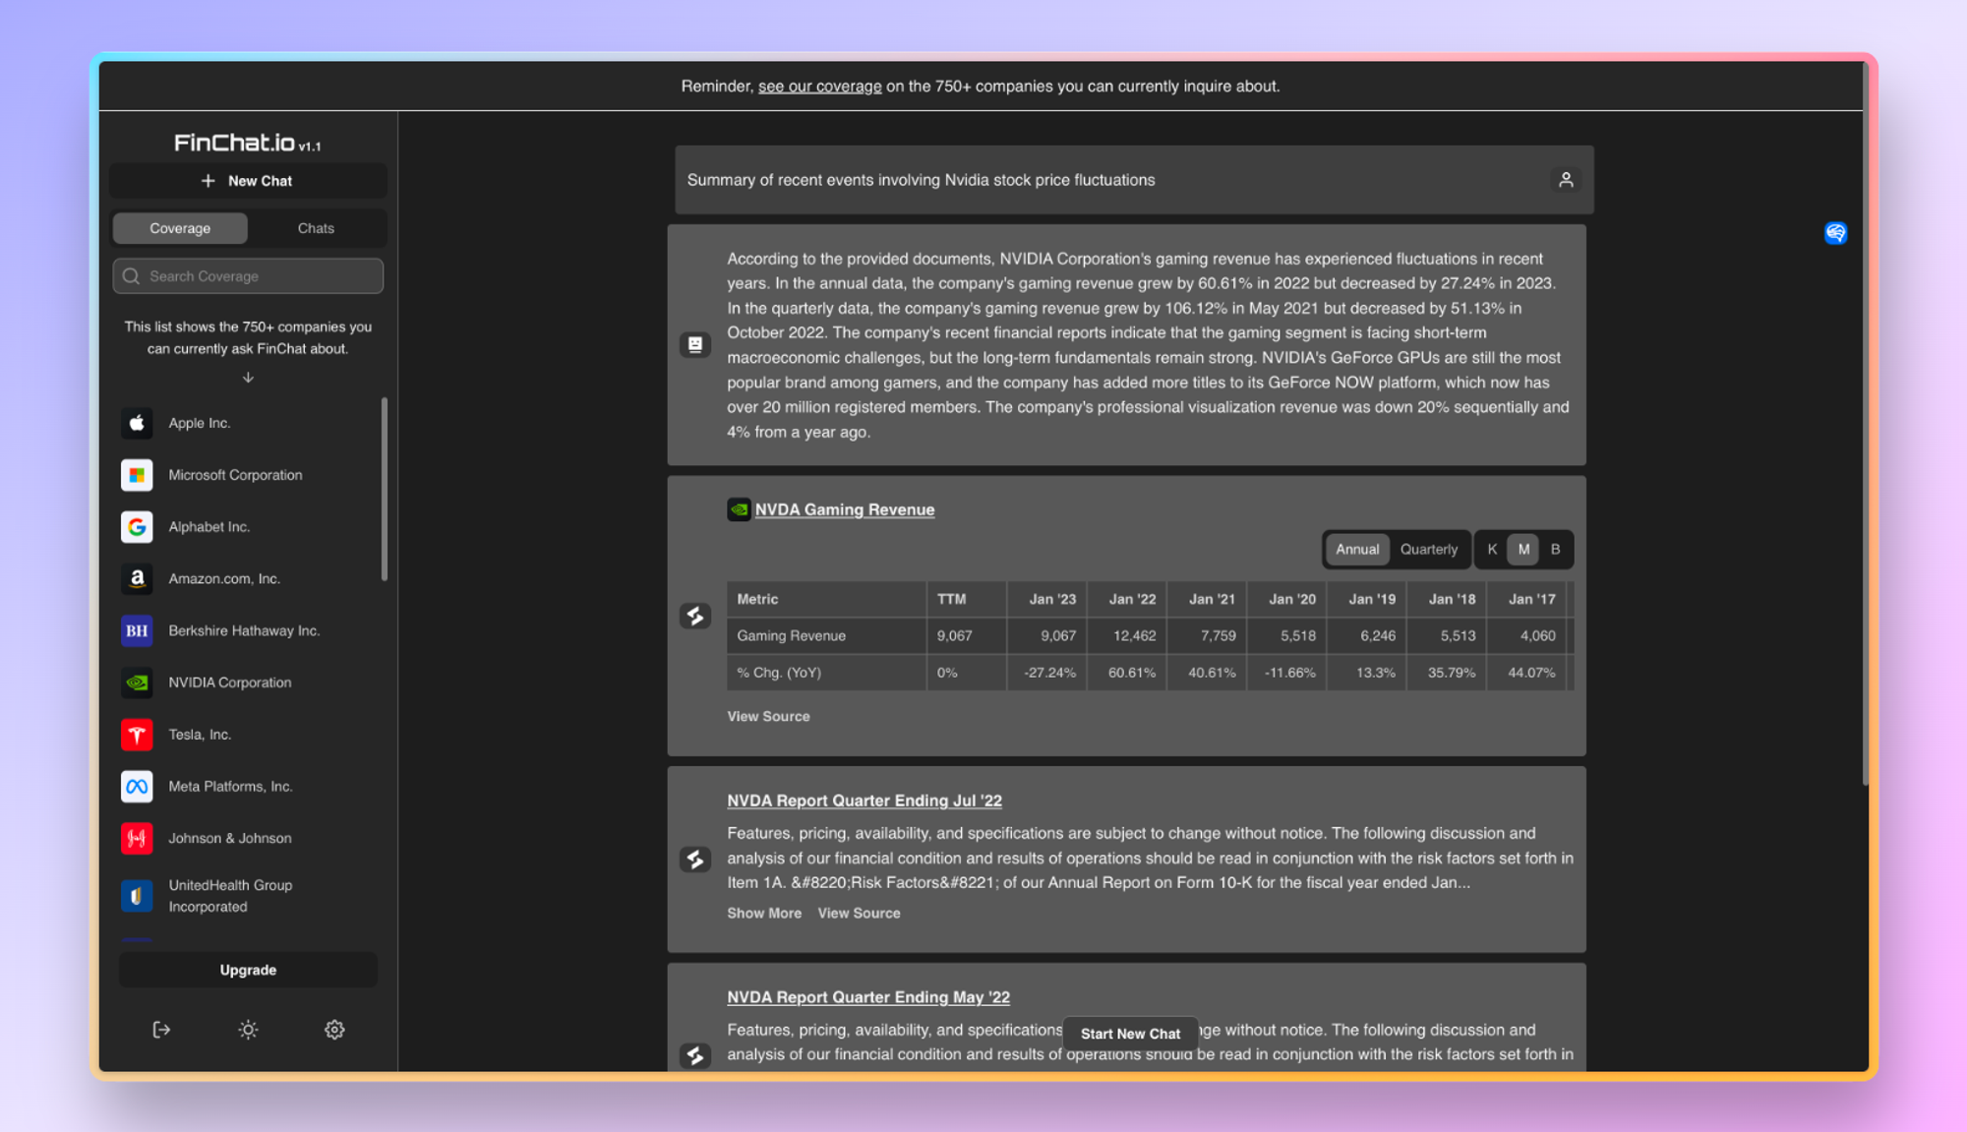
Task: Click the Apple Inc. logo icon
Action: coord(137,423)
